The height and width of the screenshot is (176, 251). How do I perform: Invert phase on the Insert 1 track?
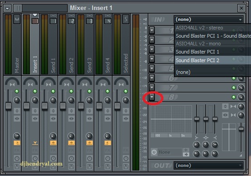coord(35,111)
